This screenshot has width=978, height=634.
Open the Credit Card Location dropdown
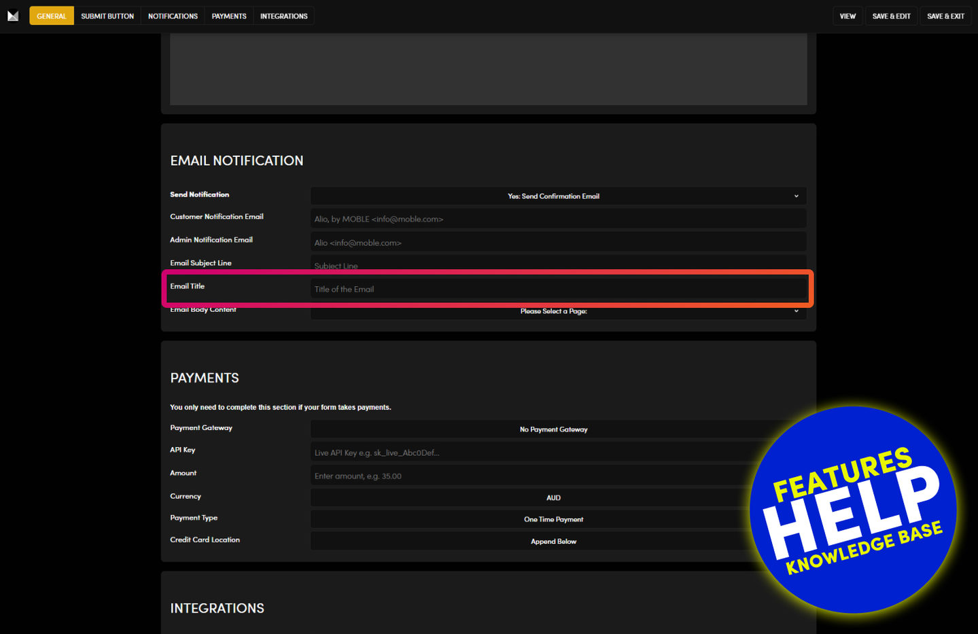tap(530, 542)
